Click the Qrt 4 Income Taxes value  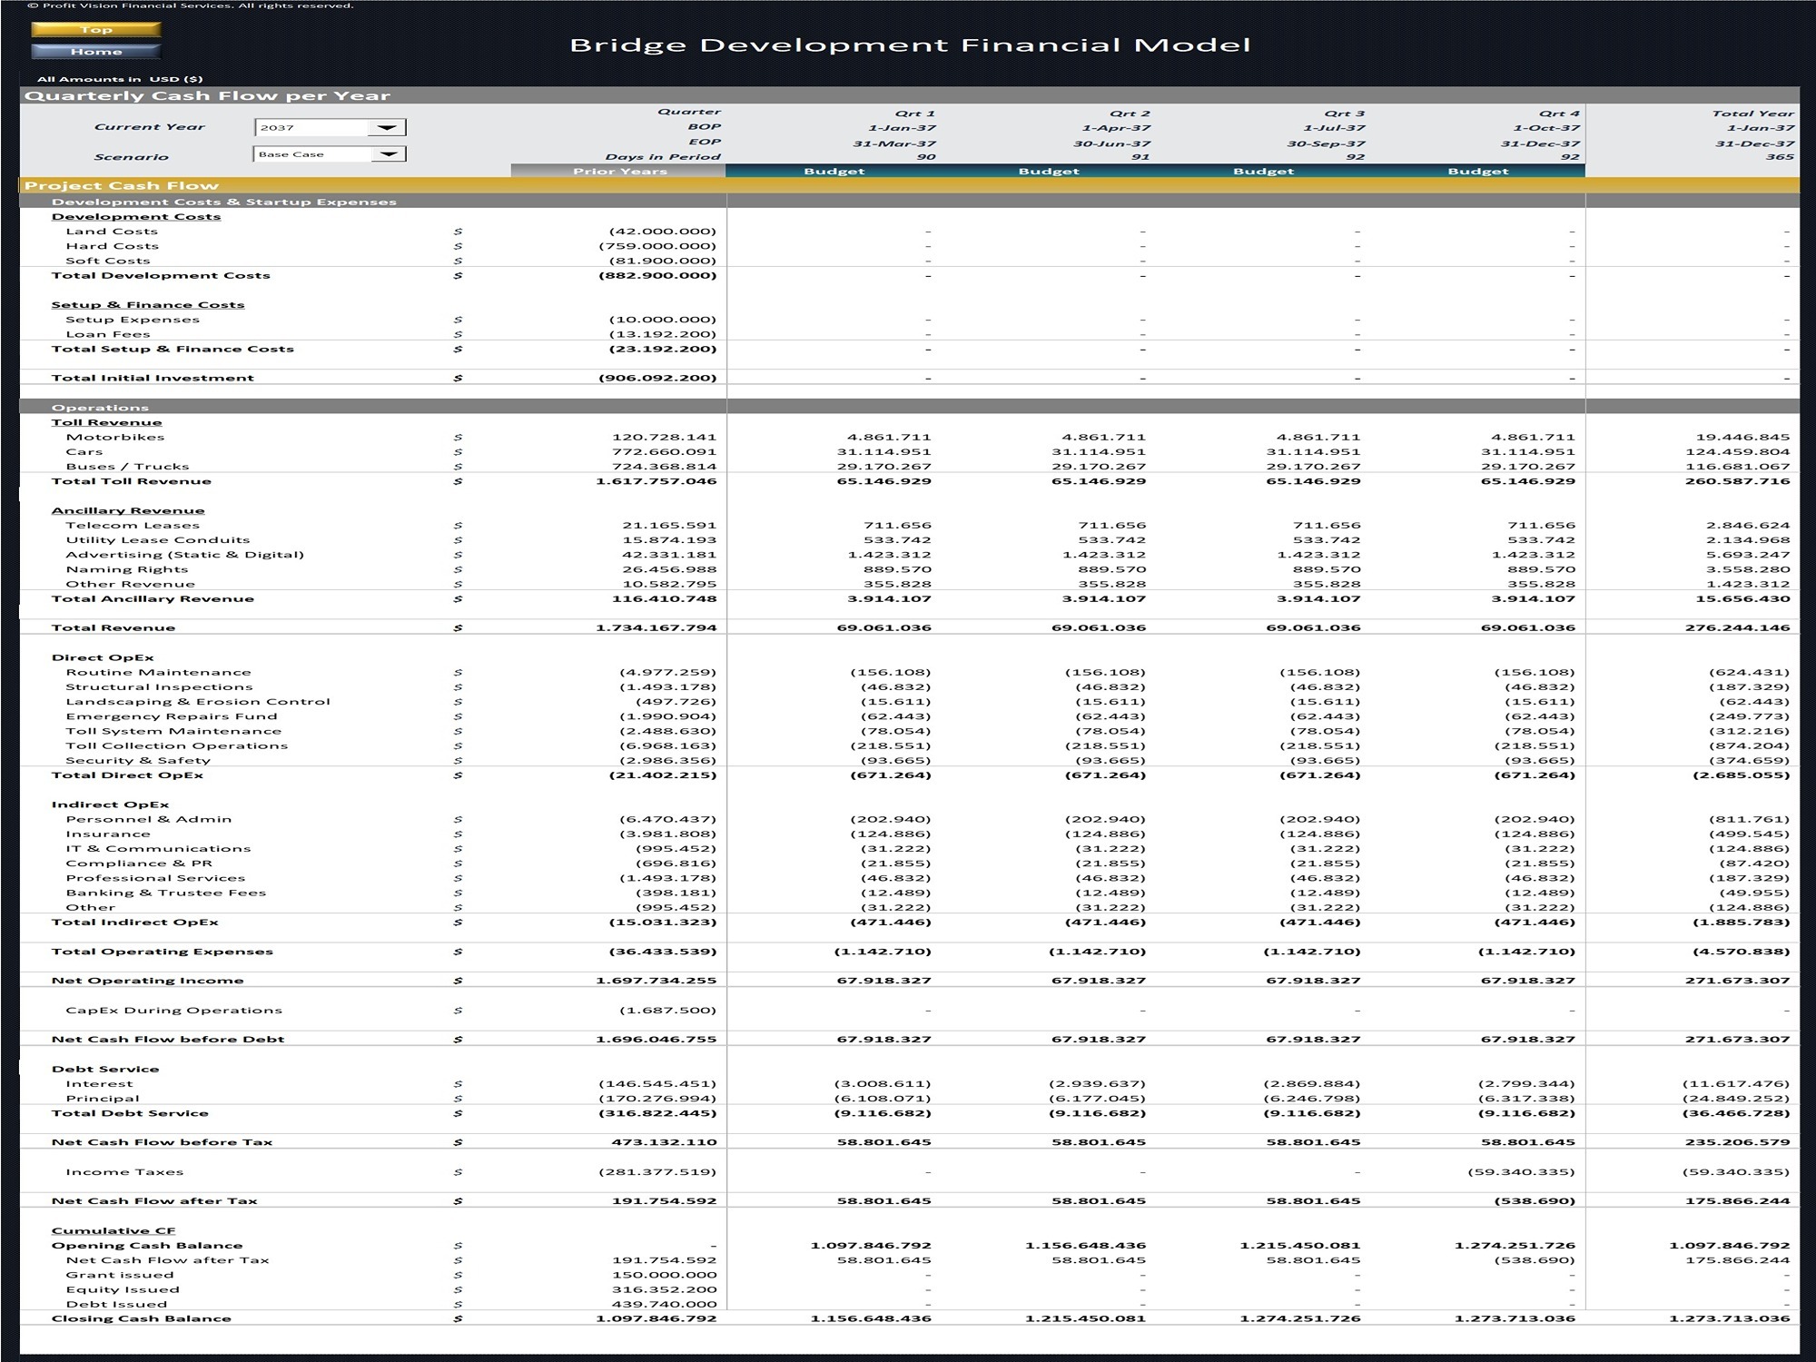1521,1171
